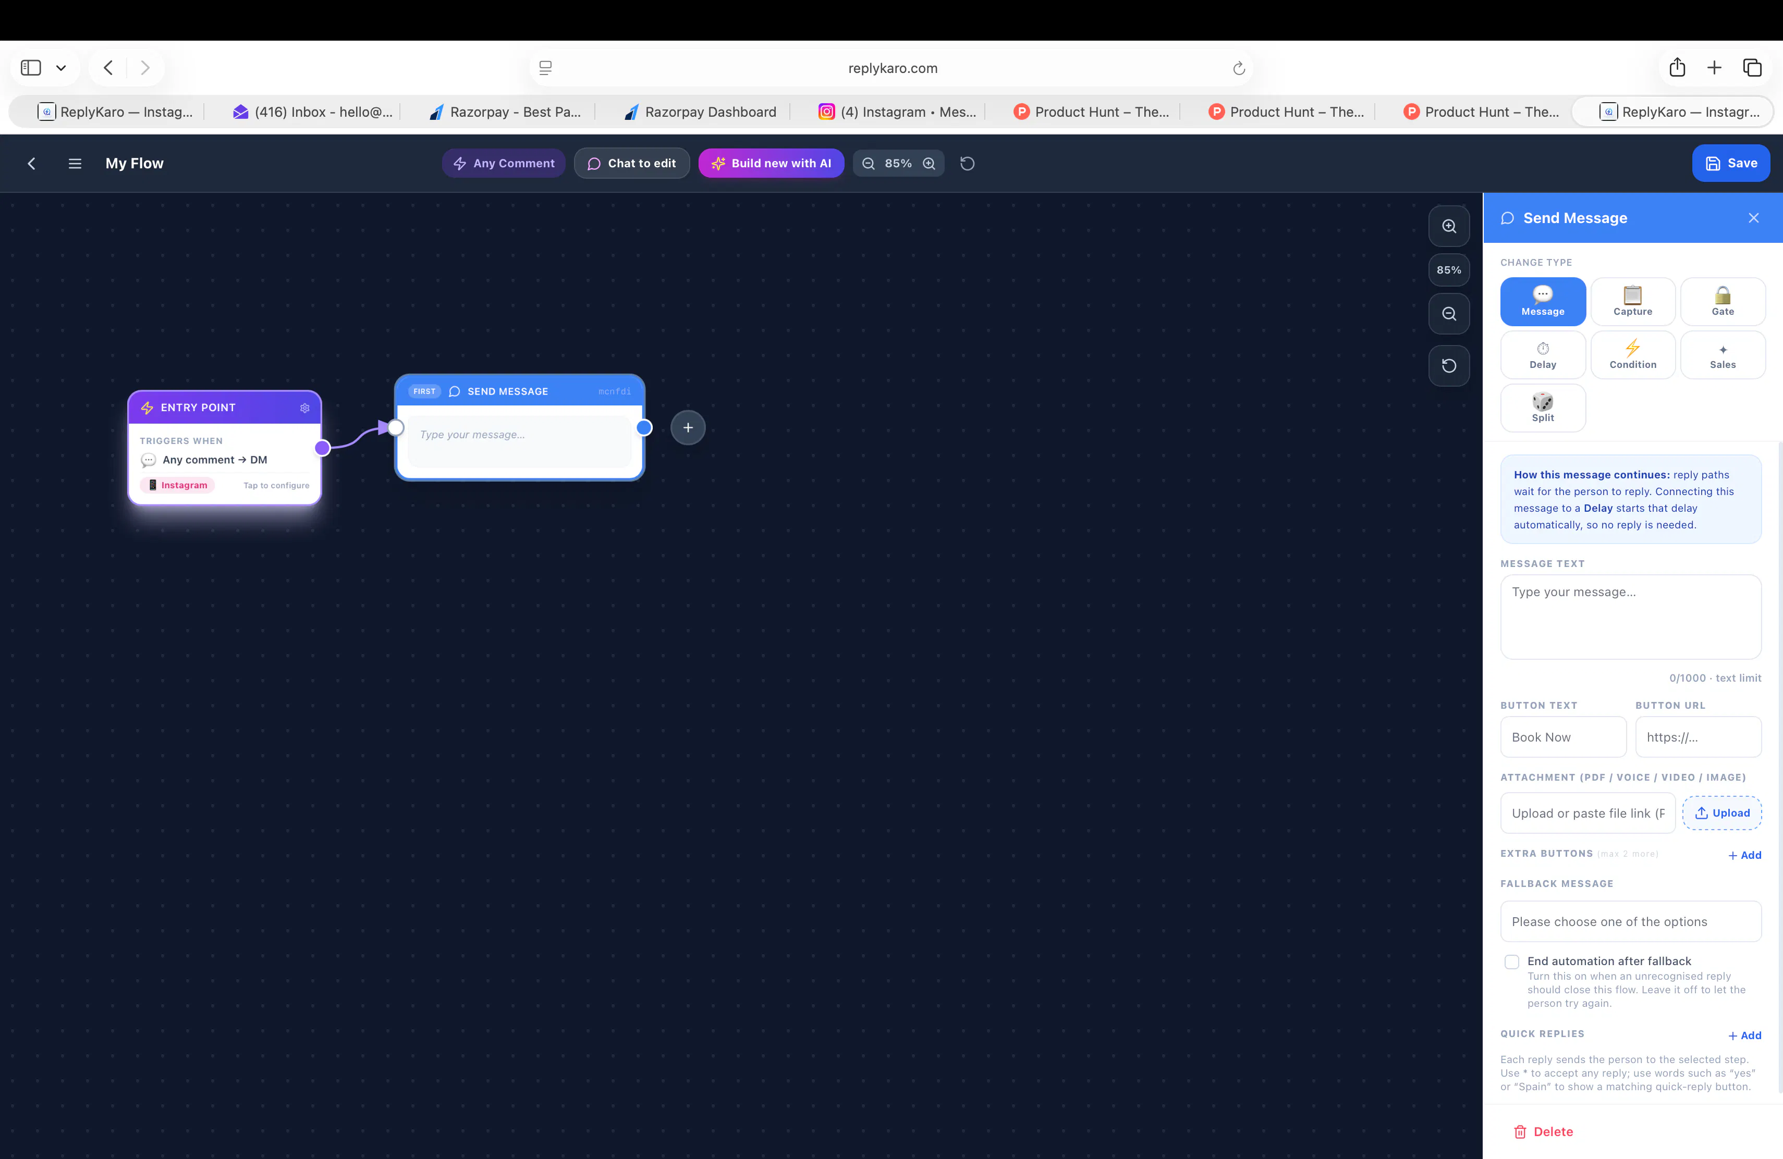Open the Razorpay - Best Pa... tab
This screenshot has width=1783, height=1159.
point(506,113)
